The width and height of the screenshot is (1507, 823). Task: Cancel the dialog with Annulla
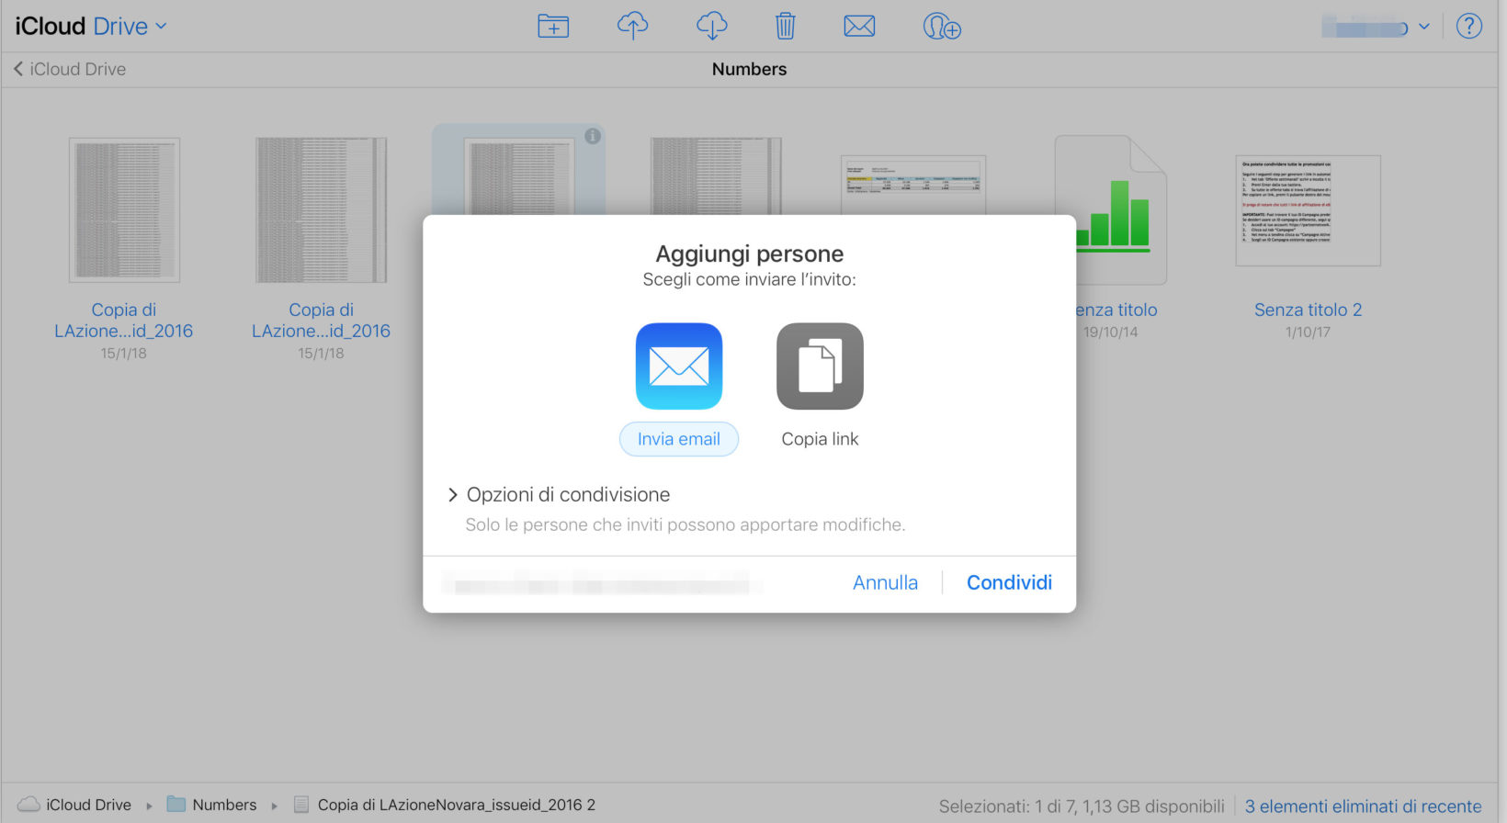[x=885, y=582]
